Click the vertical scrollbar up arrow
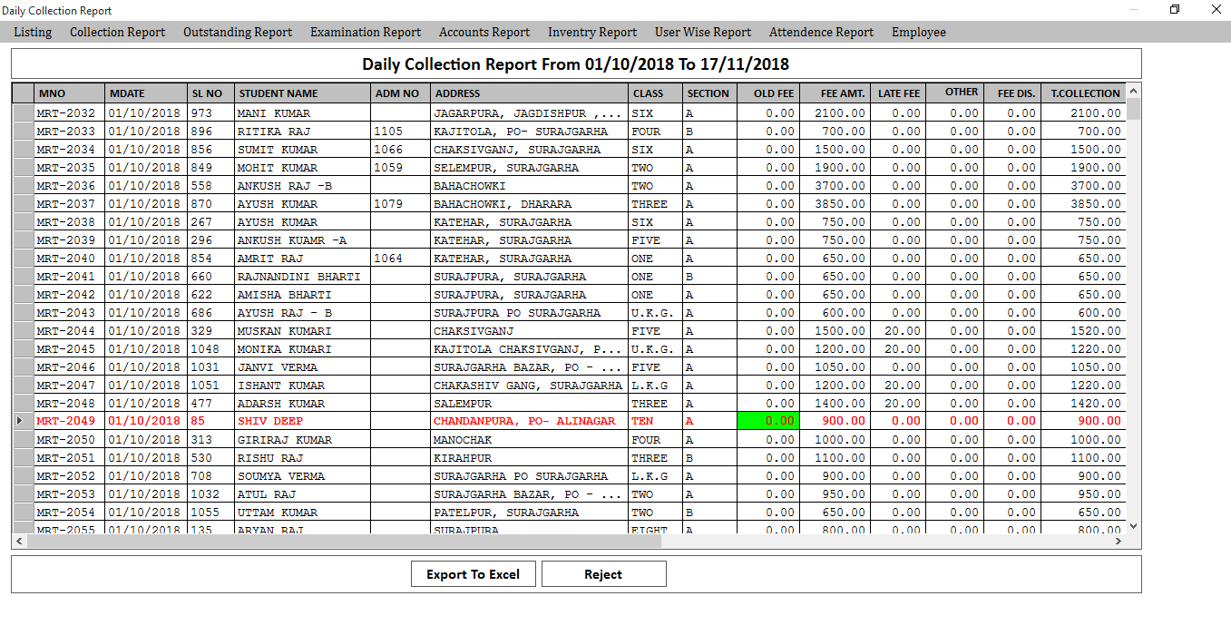This screenshot has height=635, width=1231. click(1133, 91)
